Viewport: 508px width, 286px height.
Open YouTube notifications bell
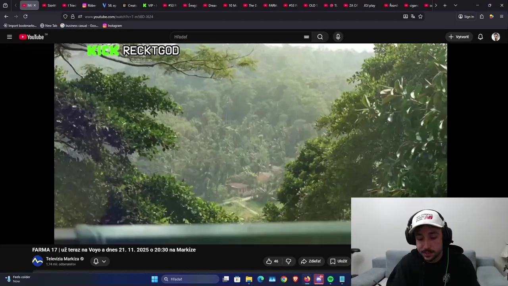pyautogui.click(x=480, y=37)
